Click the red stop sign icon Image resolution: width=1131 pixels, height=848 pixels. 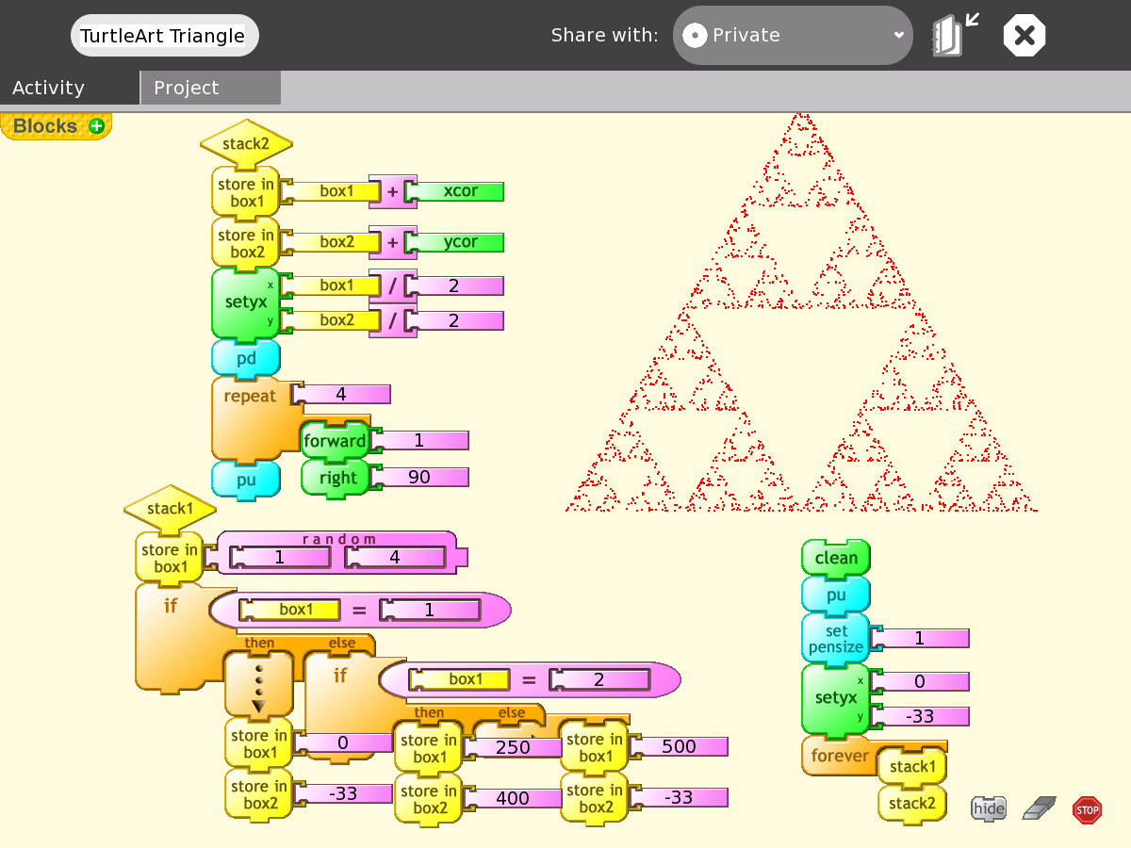(x=1087, y=809)
